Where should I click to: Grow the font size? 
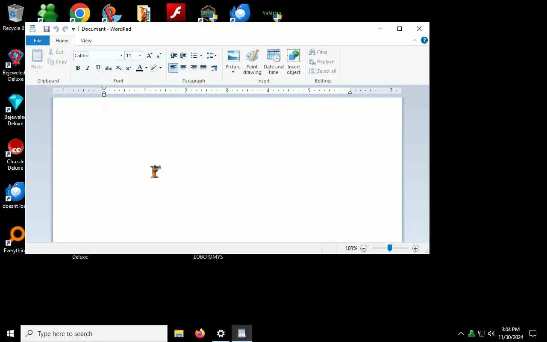tap(149, 56)
